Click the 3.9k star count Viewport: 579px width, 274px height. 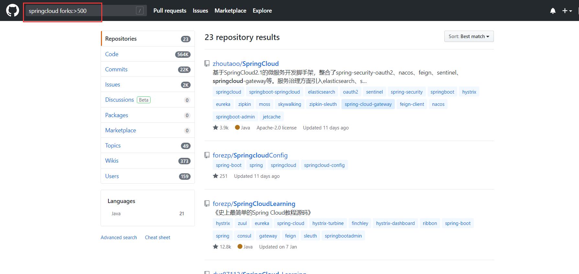221,128
